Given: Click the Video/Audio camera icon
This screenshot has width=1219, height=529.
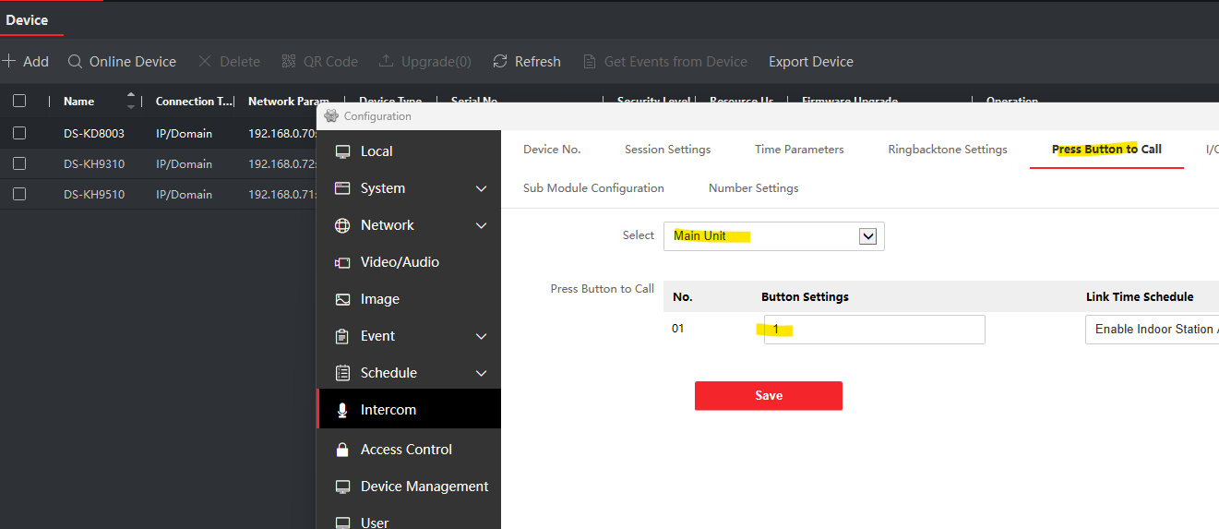Looking at the screenshot, I should [342, 262].
